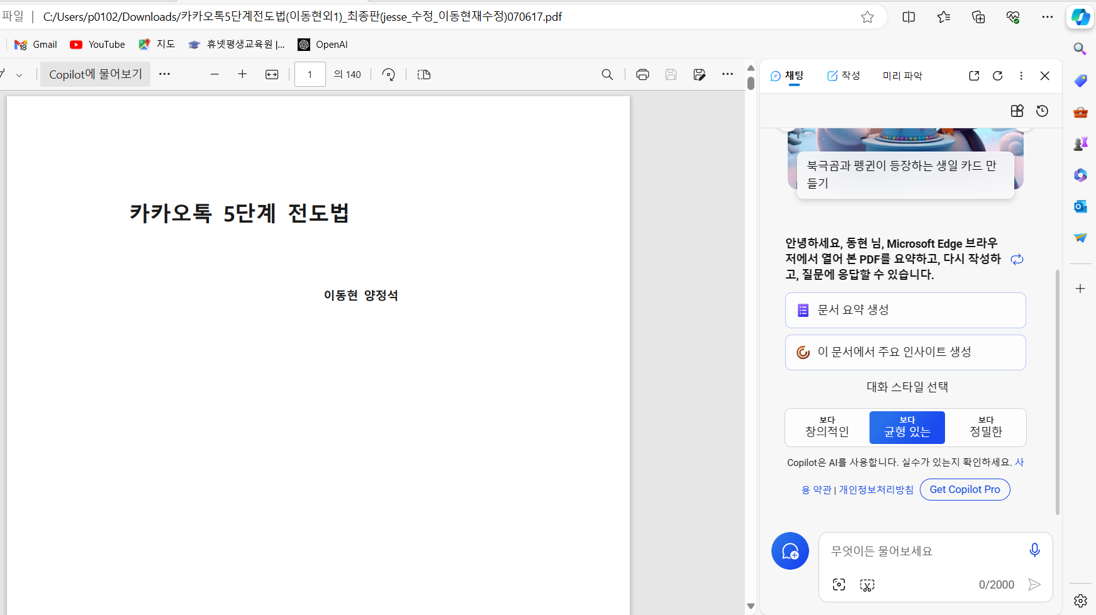Switch to the 작성 tab
Image resolution: width=1096 pixels, height=615 pixels.
pyautogui.click(x=844, y=75)
